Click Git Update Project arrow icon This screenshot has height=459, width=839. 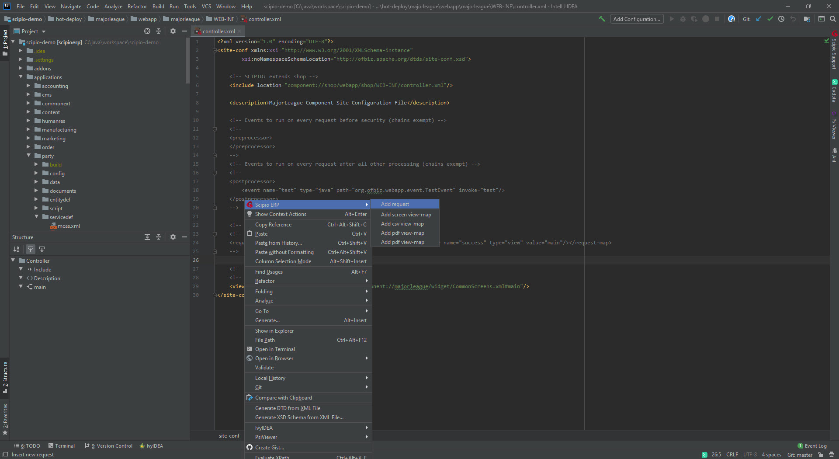[759, 19]
